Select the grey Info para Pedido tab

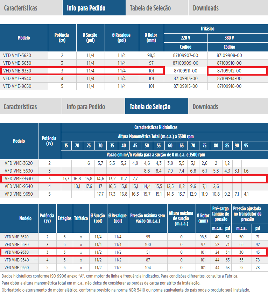pos(86,106)
